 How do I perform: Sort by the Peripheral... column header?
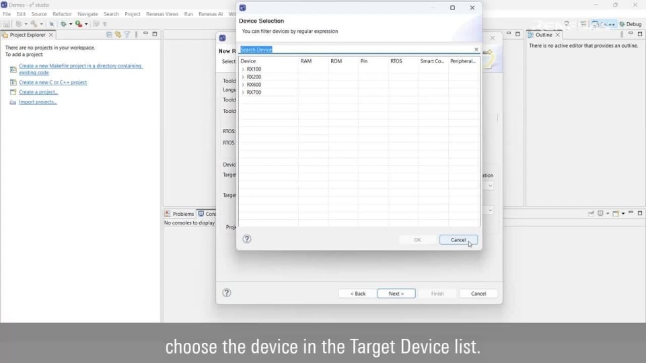point(464,61)
